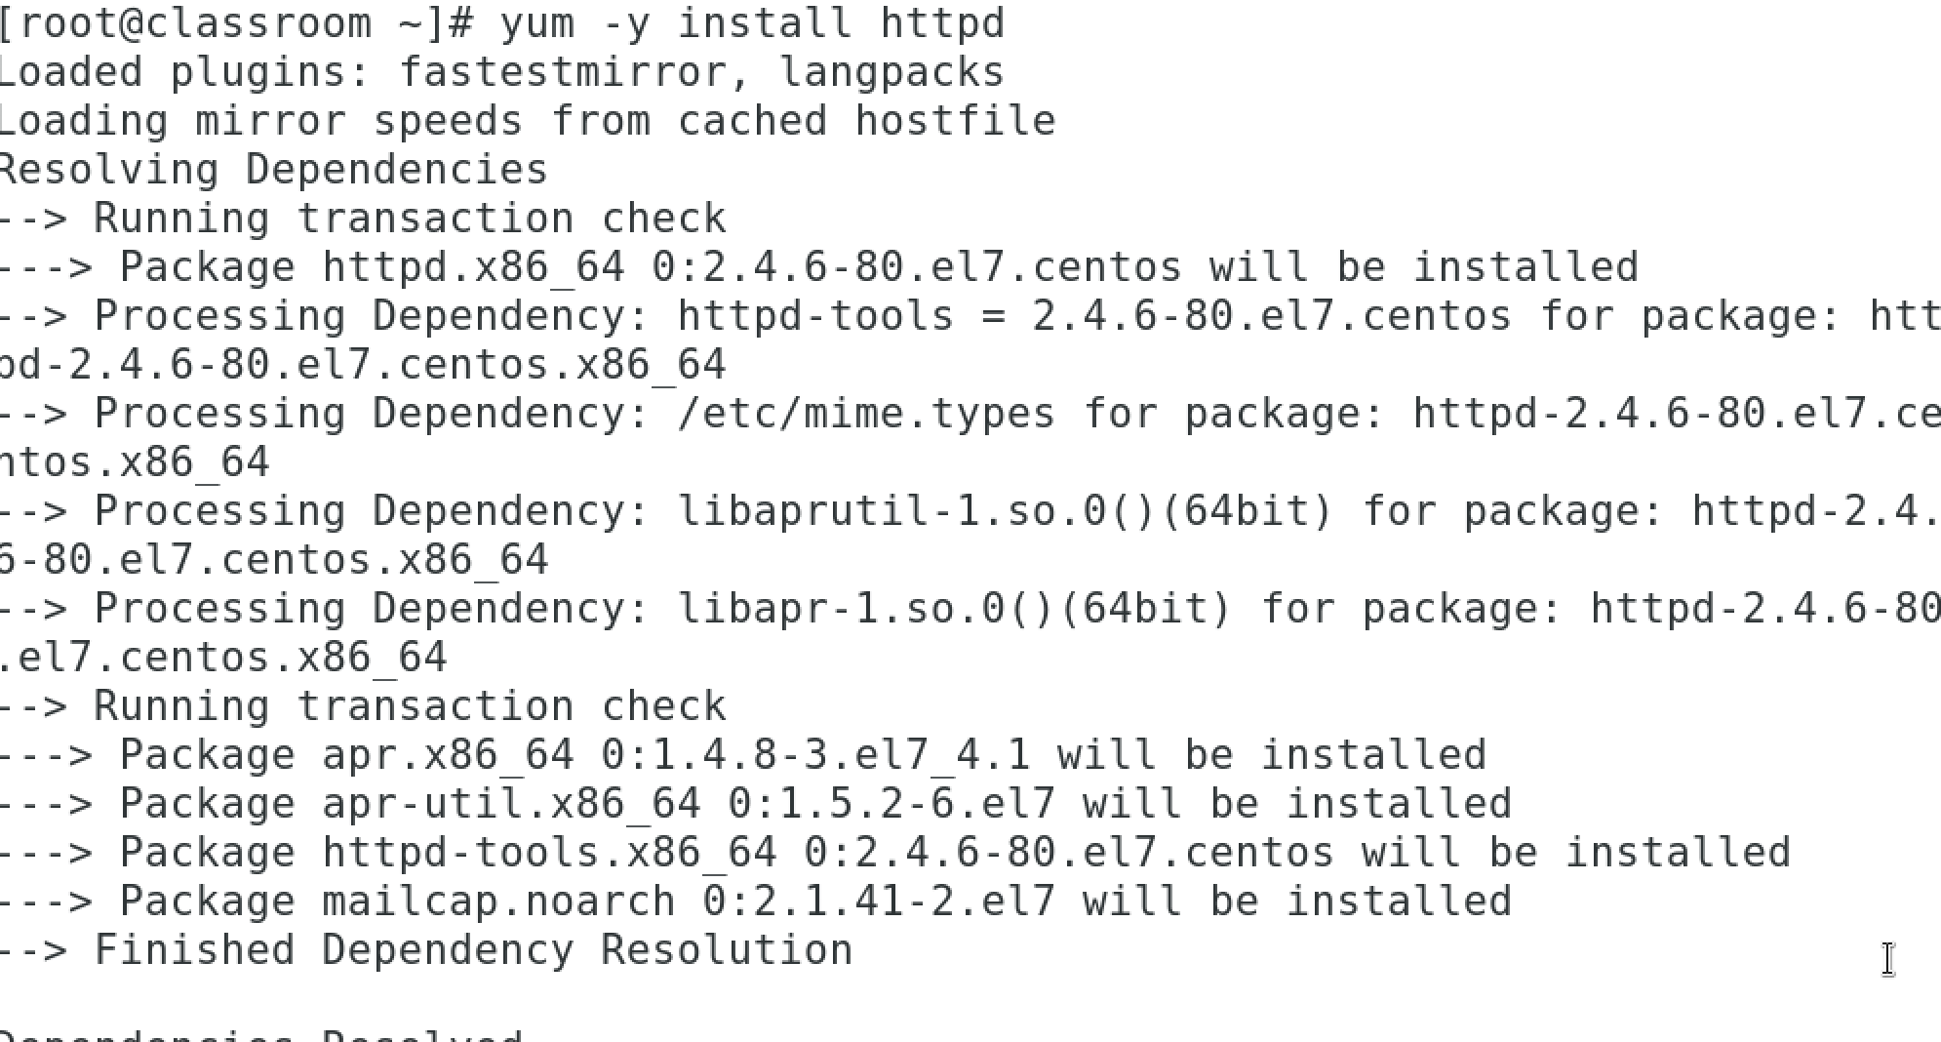Click the 'libapr-1.so.0()(64bit)' dependency text
This screenshot has width=1941, height=1042.
click(x=955, y=610)
